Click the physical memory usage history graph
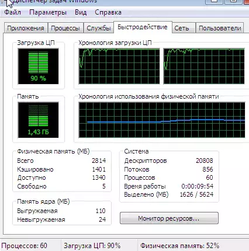 point(162,120)
